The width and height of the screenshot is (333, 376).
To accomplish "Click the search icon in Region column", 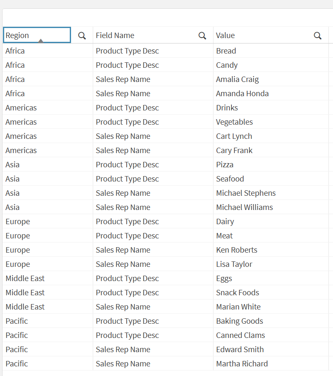I will coord(82,36).
